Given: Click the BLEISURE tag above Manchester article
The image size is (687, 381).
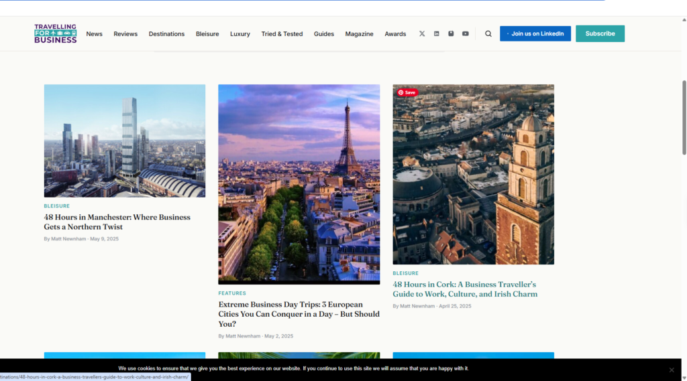Looking at the screenshot, I should (56, 206).
